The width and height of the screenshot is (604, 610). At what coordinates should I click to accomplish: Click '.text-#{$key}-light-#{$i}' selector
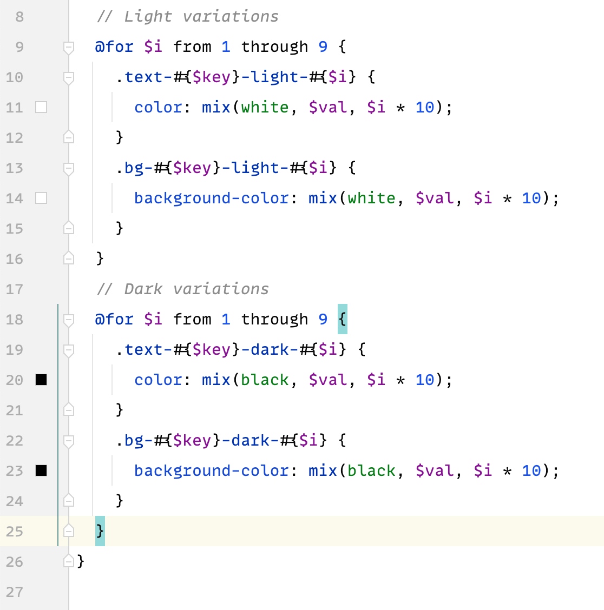[x=235, y=77]
